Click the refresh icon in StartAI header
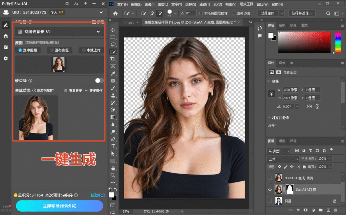 point(67,4)
